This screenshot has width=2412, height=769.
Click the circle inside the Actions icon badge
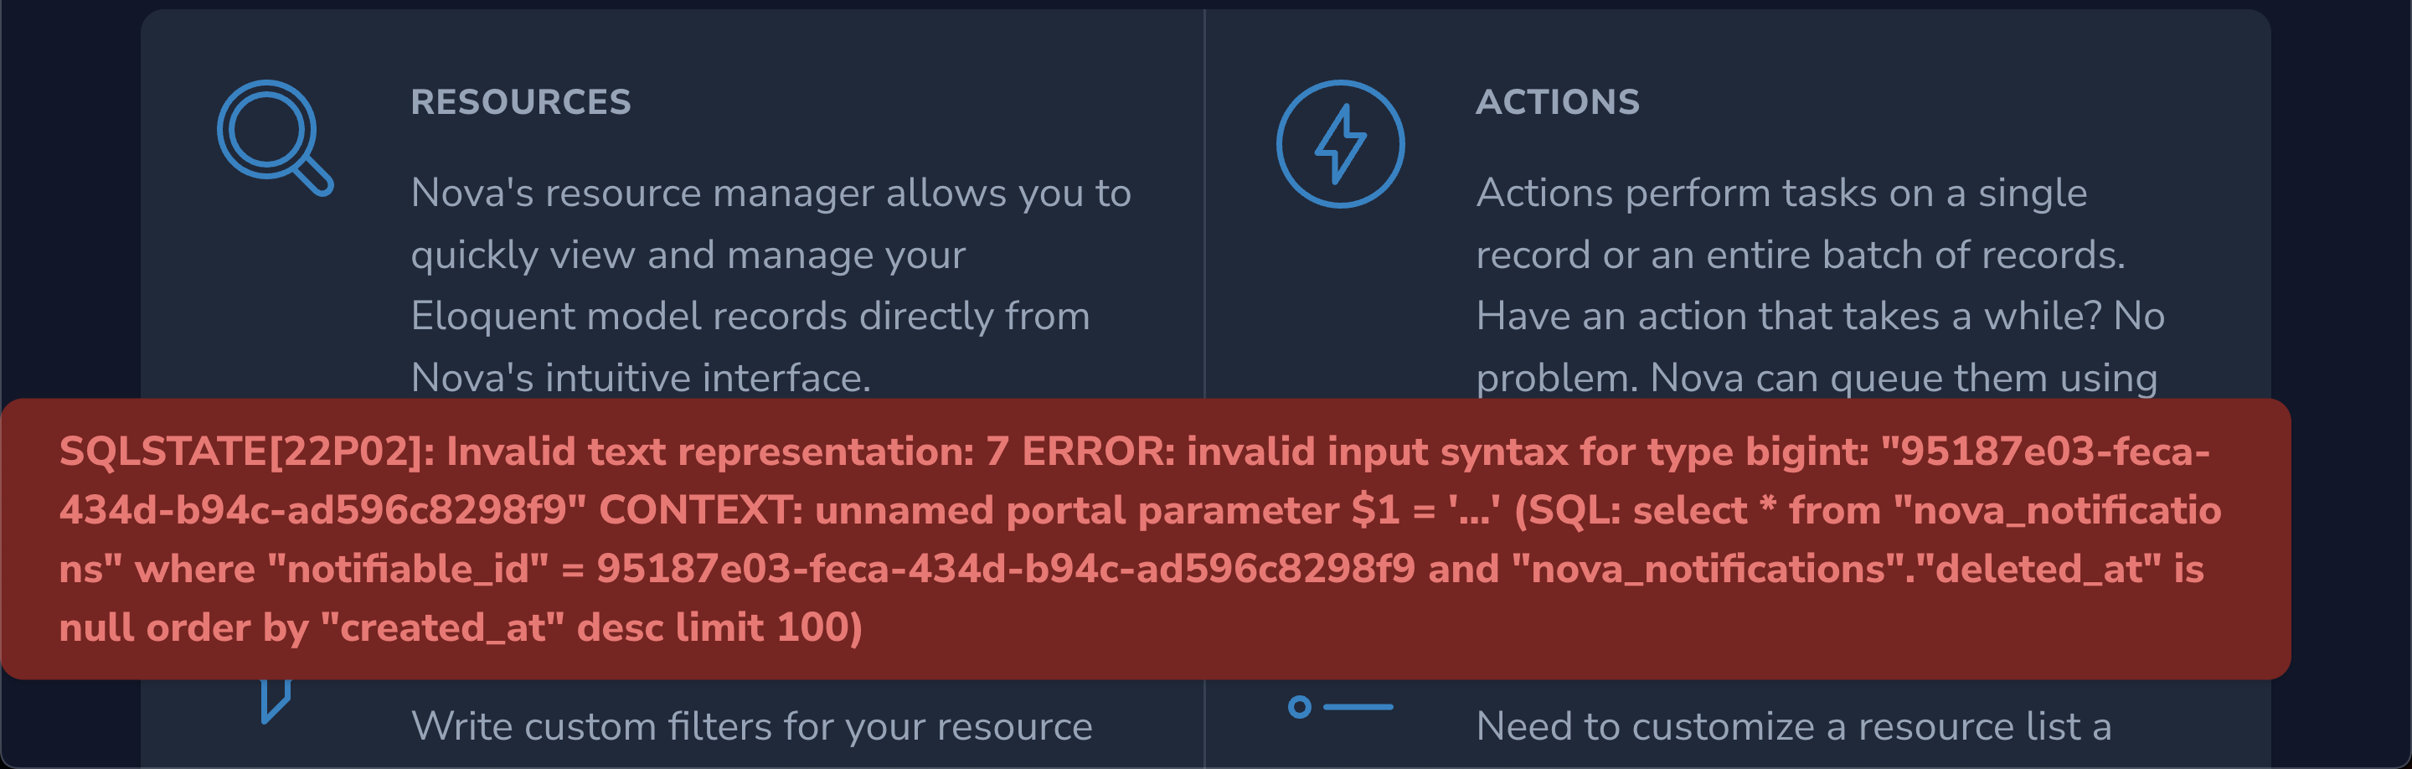[1341, 142]
